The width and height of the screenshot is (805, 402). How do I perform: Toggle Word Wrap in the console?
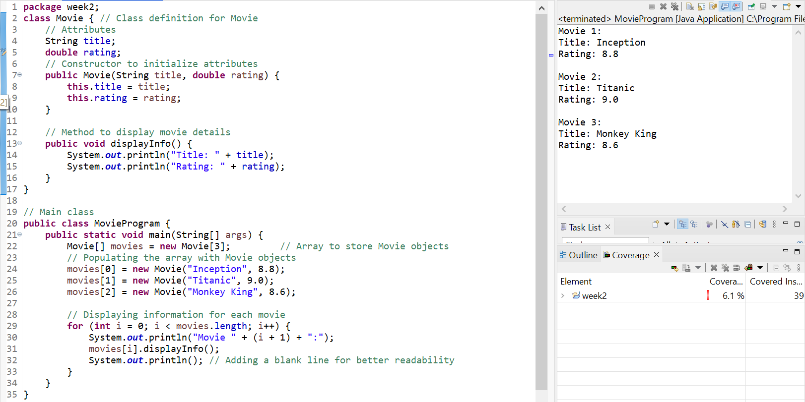(x=713, y=6)
